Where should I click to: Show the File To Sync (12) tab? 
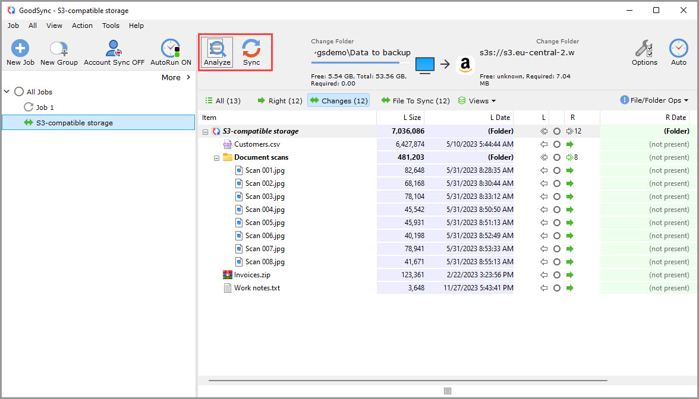click(x=415, y=101)
